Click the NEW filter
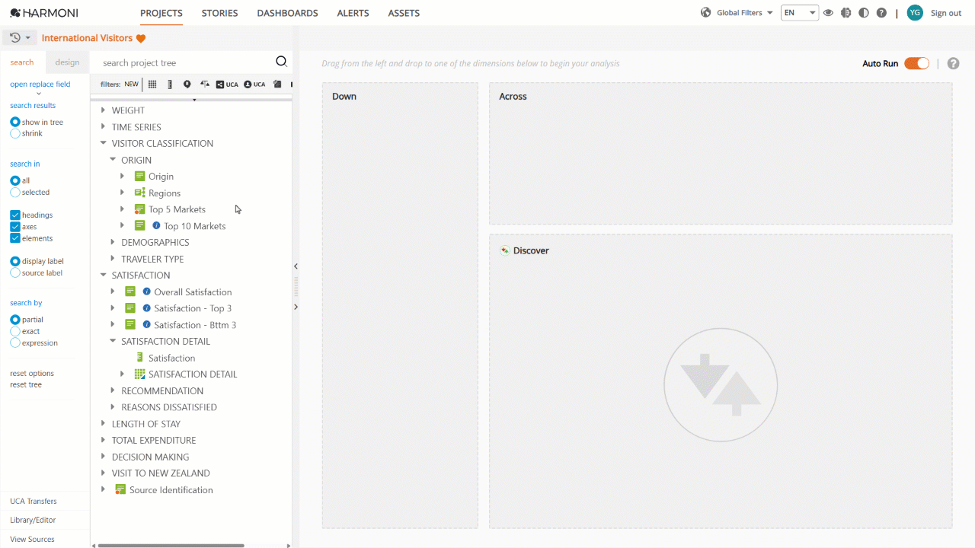The height and width of the screenshot is (548, 975). (131, 84)
